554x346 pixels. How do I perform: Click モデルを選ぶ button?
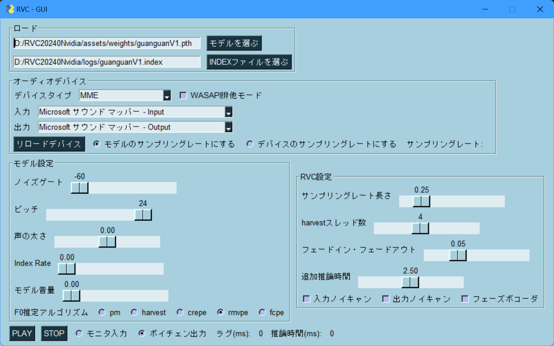pyautogui.click(x=234, y=43)
